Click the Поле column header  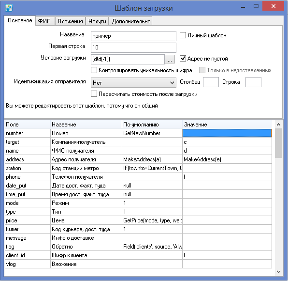tap(28, 125)
